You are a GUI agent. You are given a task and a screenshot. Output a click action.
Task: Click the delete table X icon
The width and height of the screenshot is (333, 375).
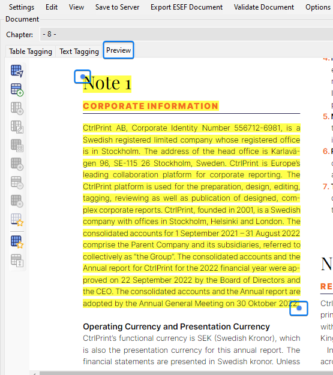pos(17,201)
